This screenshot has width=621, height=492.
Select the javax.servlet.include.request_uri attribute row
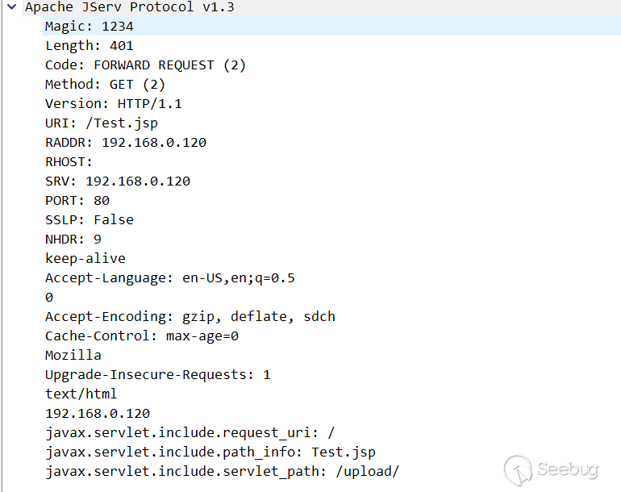click(x=190, y=433)
